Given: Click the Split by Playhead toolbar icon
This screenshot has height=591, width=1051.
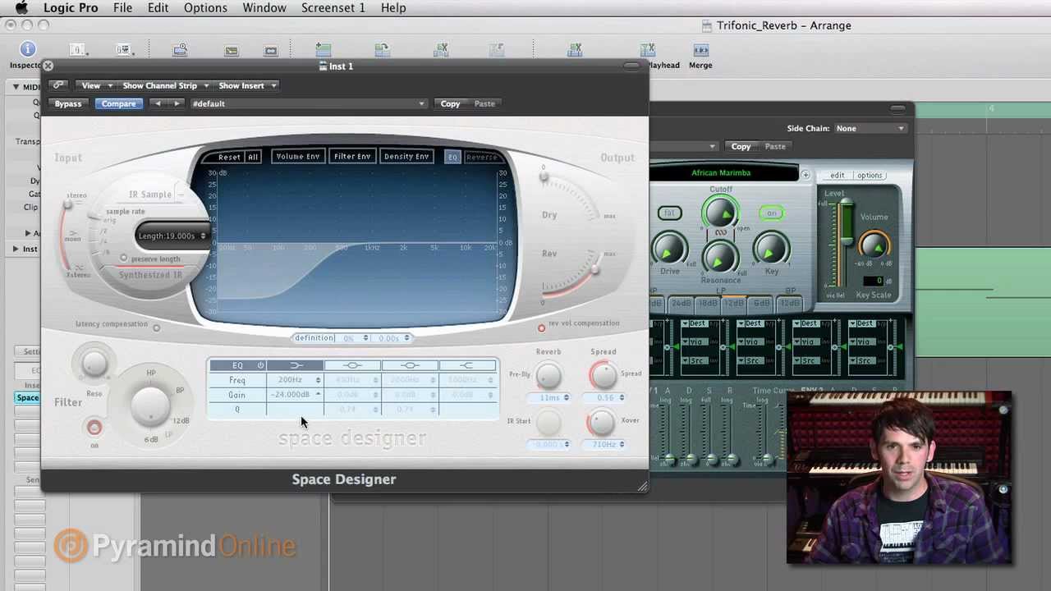Looking at the screenshot, I should click(x=648, y=51).
